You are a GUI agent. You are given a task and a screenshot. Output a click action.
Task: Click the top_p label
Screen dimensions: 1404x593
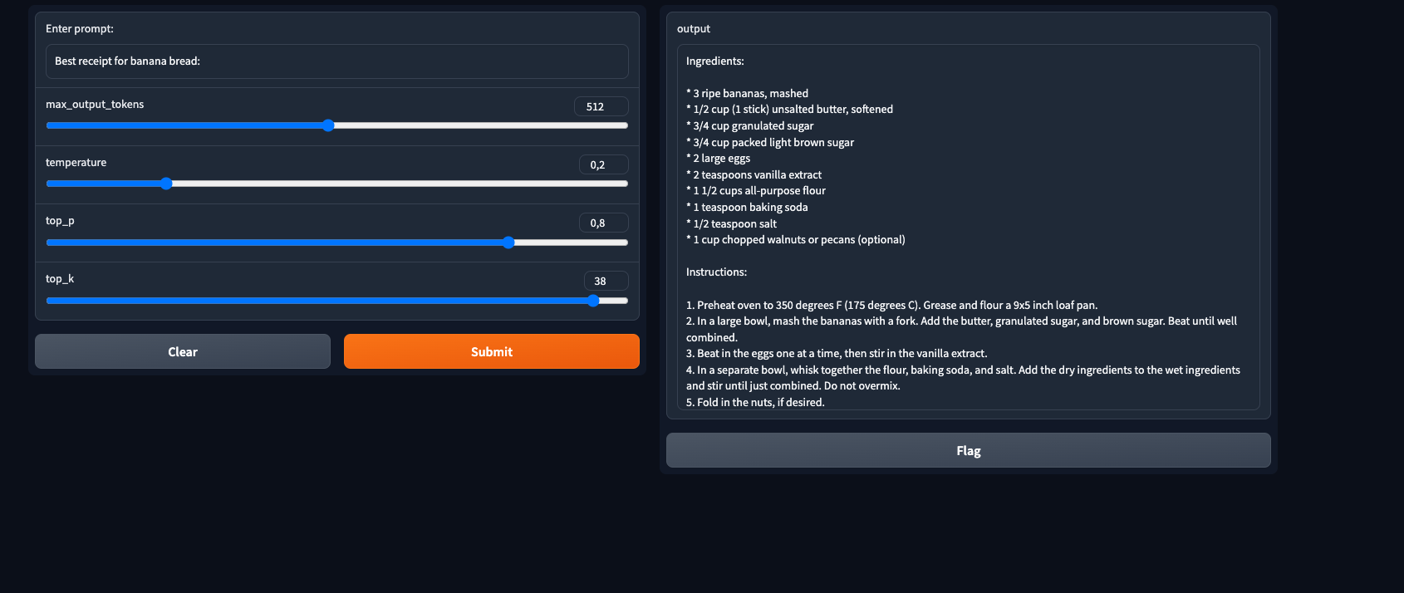60,221
